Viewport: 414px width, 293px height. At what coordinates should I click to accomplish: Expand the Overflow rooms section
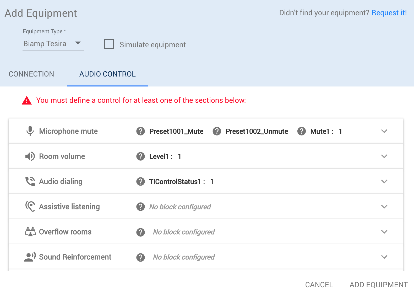[384, 231]
